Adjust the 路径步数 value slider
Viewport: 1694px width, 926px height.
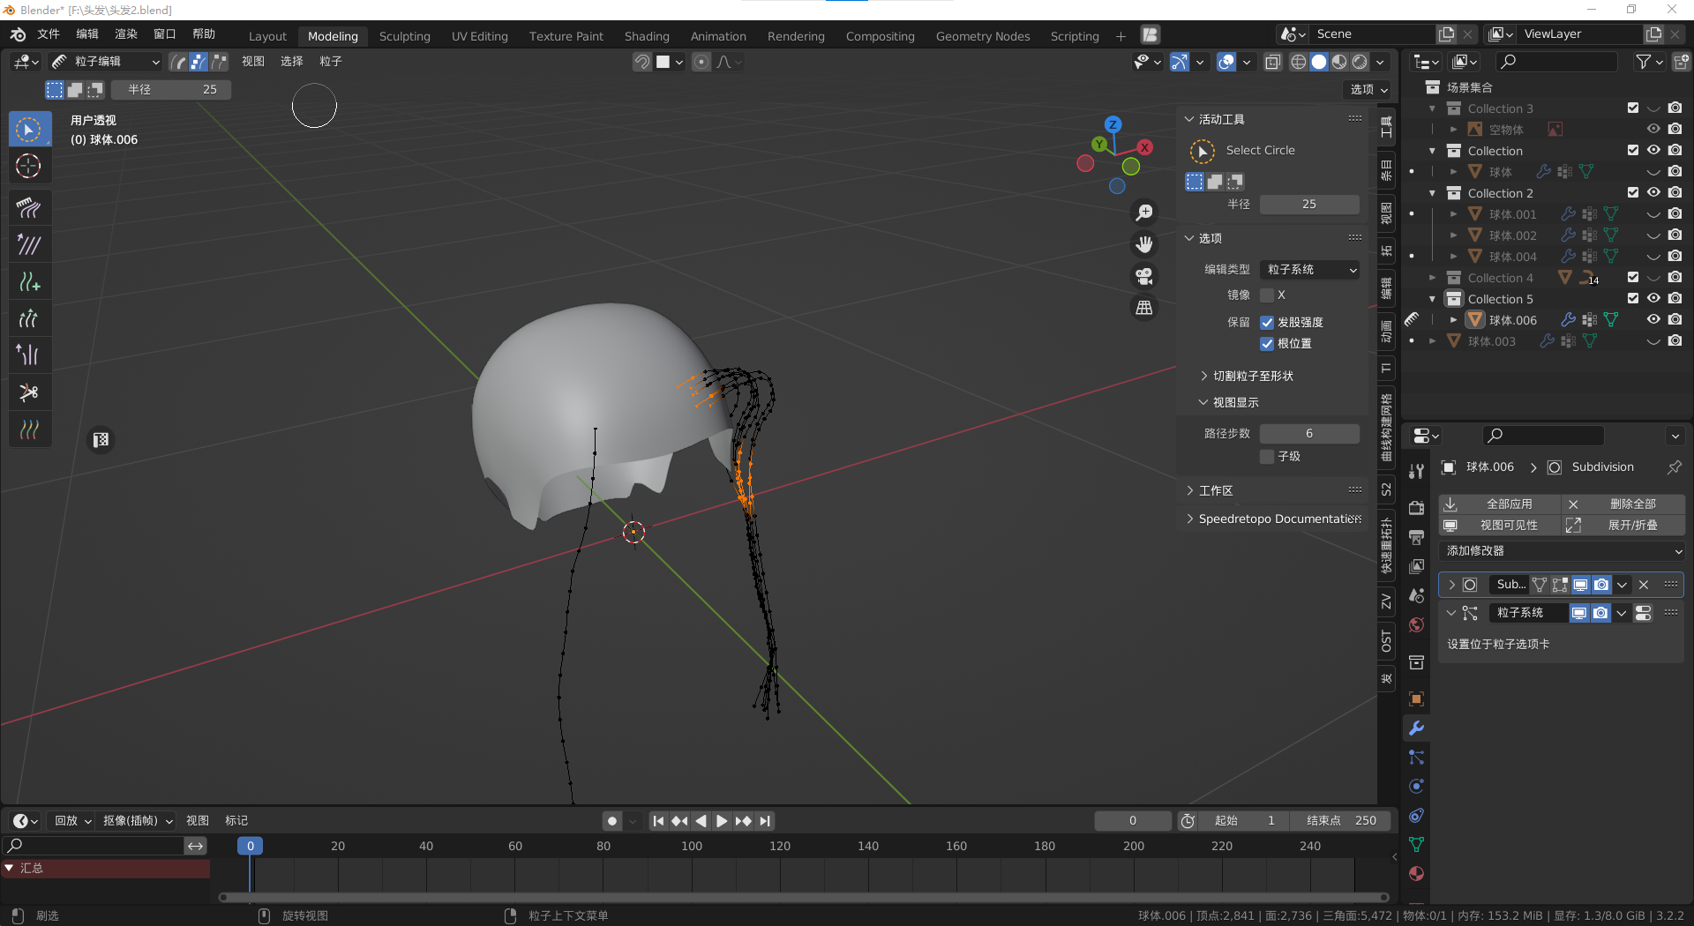1309,434
